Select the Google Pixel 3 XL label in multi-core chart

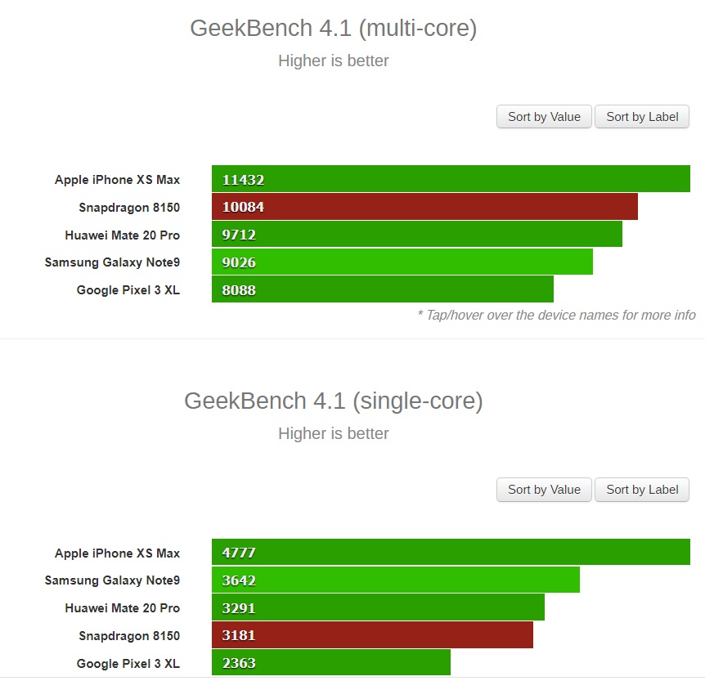pos(128,290)
